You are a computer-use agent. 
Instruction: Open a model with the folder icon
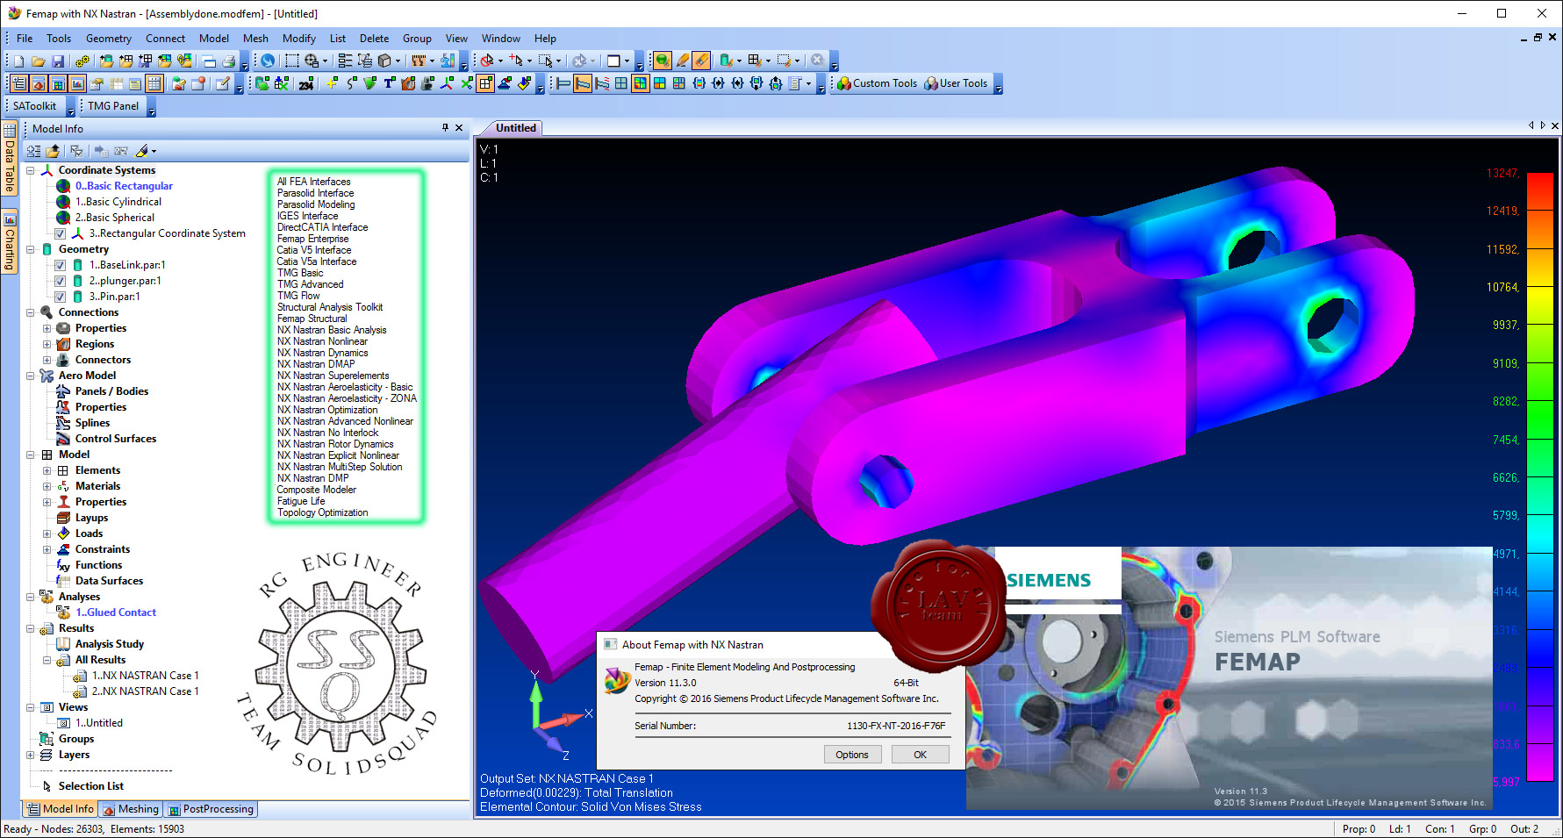click(x=38, y=61)
